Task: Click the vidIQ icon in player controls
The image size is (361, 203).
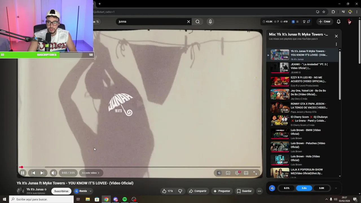Action: tap(219, 173)
